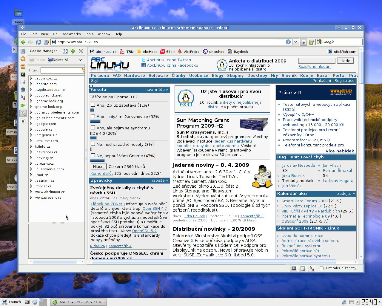This screenshot has height=306, width=382.
Task: Enable the Tint tabs distinctly checkbox
Action: coord(322,268)
